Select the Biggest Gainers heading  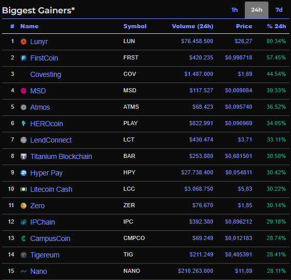click(x=38, y=10)
